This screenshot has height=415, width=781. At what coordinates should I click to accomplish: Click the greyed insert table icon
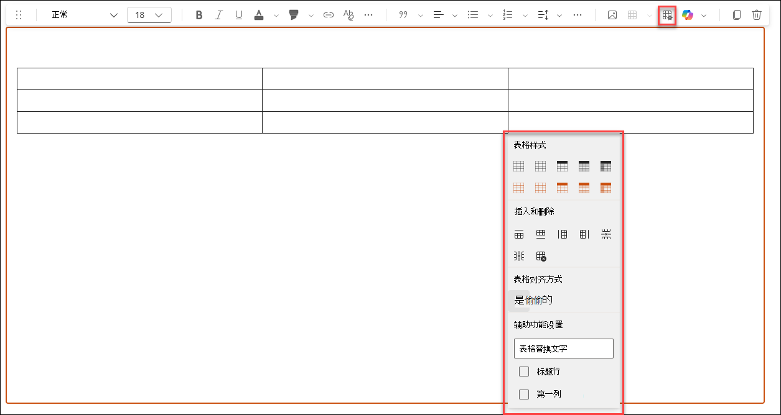point(632,15)
